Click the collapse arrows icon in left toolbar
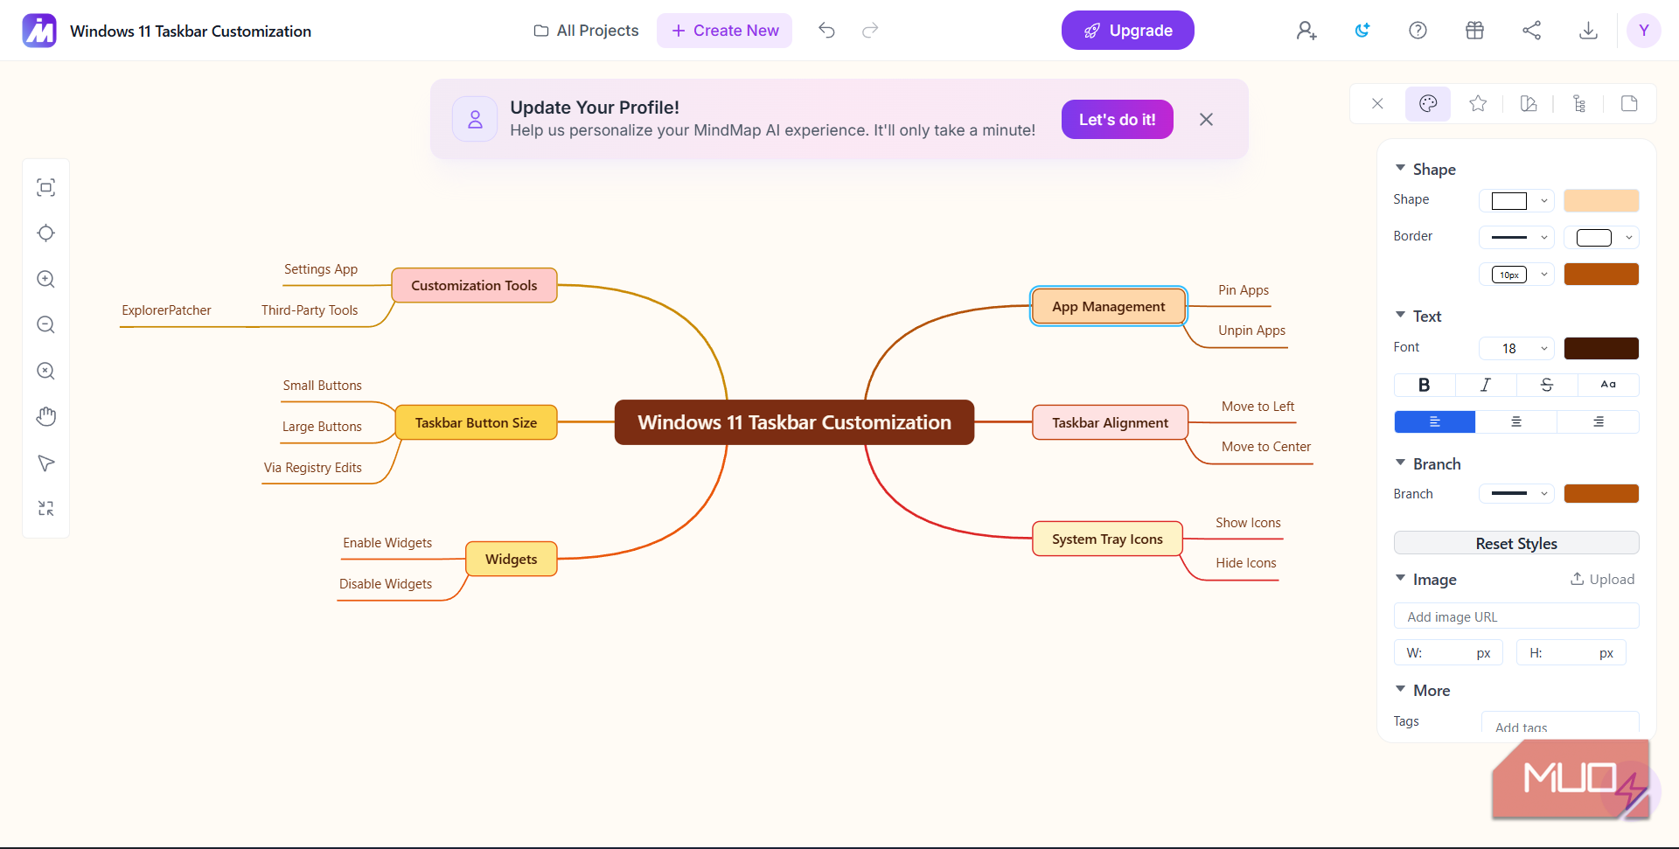The height and width of the screenshot is (849, 1679). (x=46, y=508)
